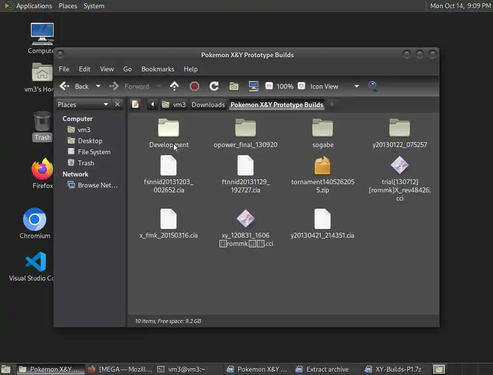Viewport: 493px width, 375px height.
Task: Open the Edit menu
Action: tap(84, 69)
